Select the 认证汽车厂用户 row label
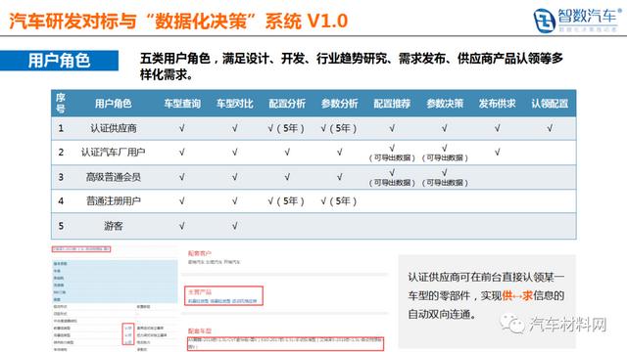The width and height of the screenshot is (627, 352). tap(114, 153)
